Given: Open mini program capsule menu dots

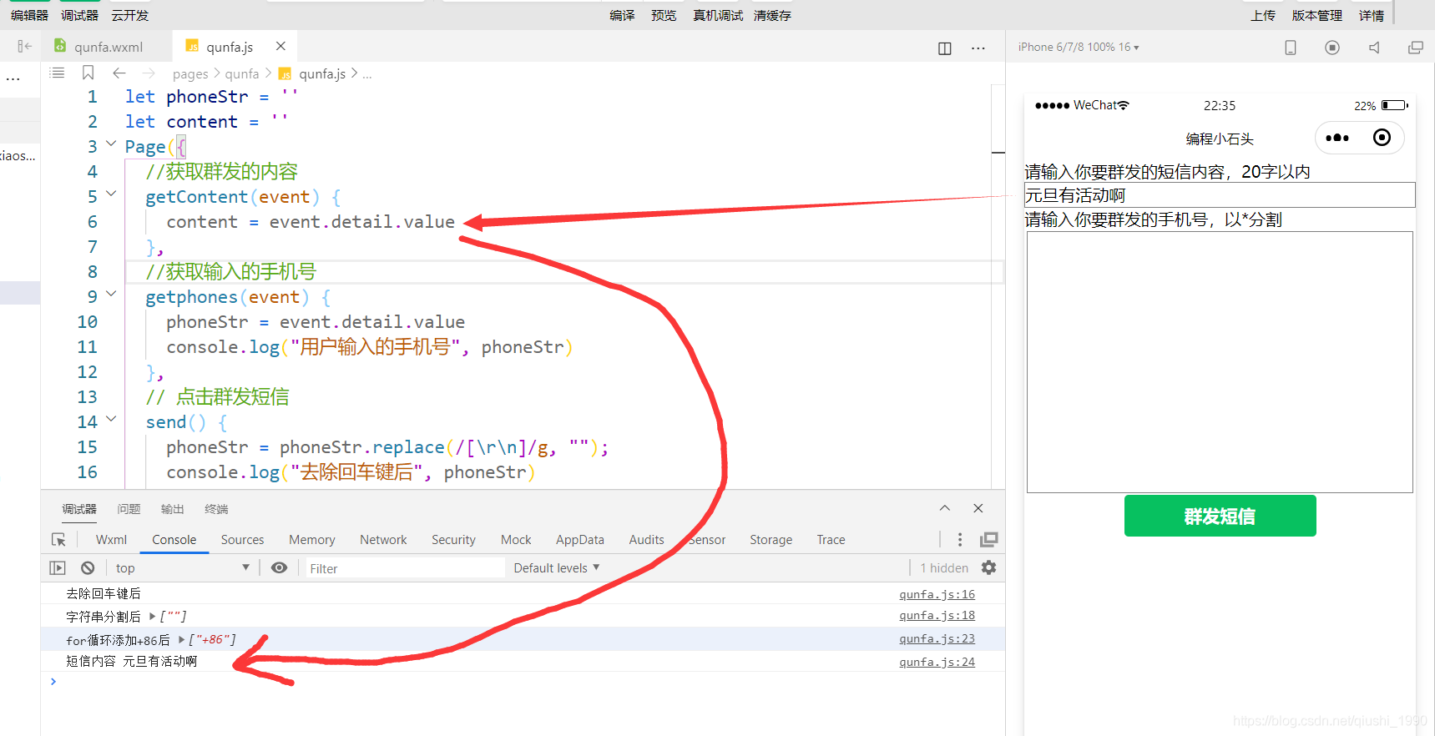Looking at the screenshot, I should click(x=1337, y=138).
